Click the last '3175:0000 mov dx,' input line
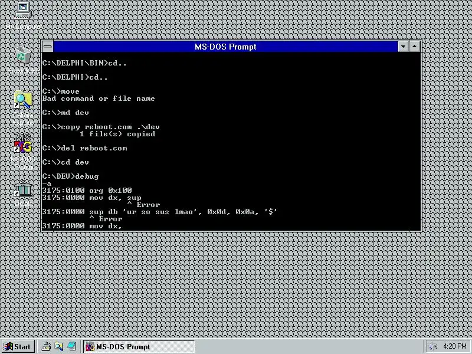This screenshot has width=472, height=354. (x=82, y=226)
